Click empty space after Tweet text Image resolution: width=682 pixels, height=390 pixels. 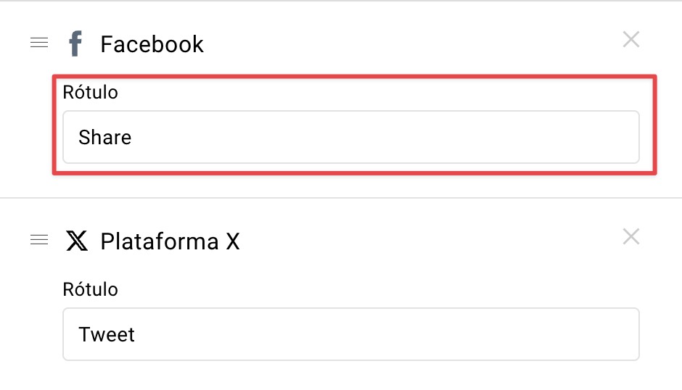[385, 334]
